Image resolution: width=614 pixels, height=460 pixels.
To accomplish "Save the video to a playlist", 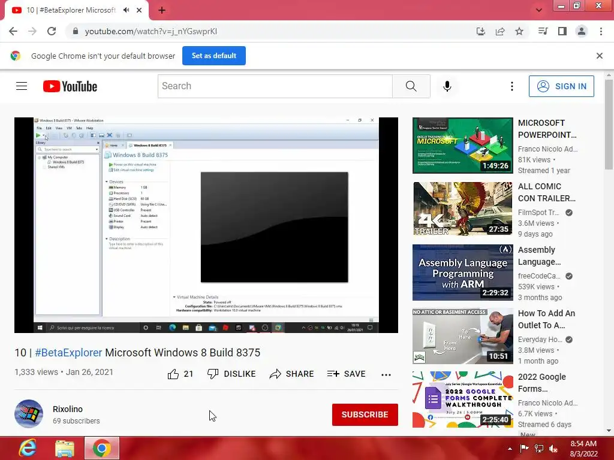I will click(x=346, y=374).
